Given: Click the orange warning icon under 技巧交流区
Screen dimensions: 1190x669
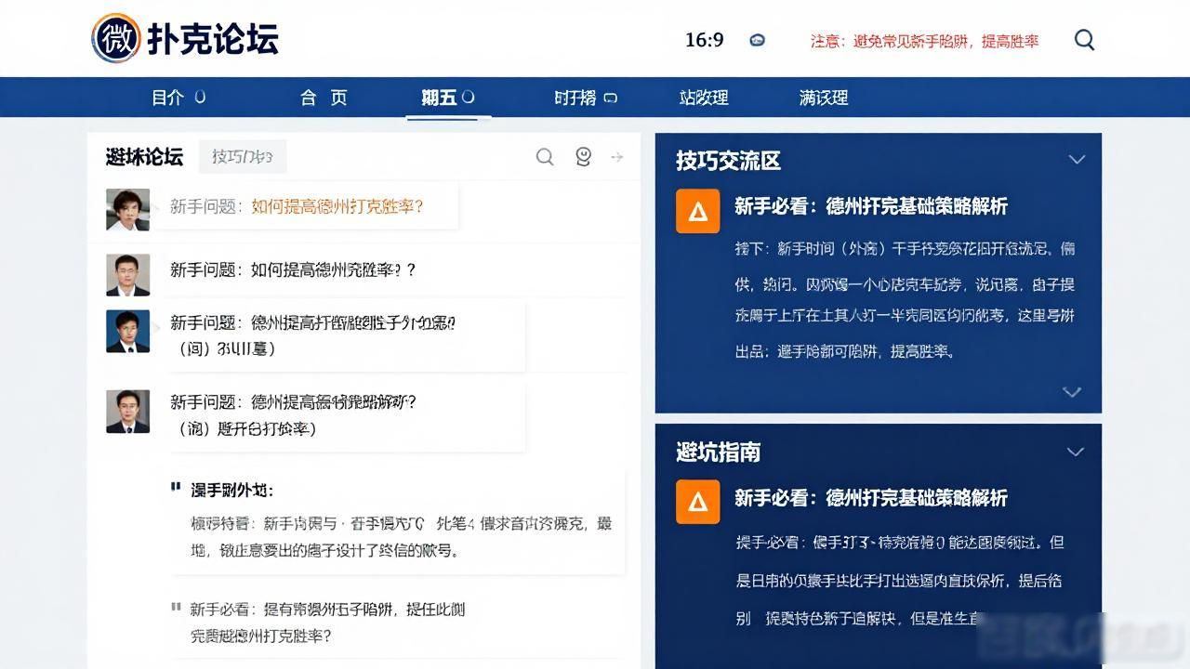Looking at the screenshot, I should [x=697, y=211].
